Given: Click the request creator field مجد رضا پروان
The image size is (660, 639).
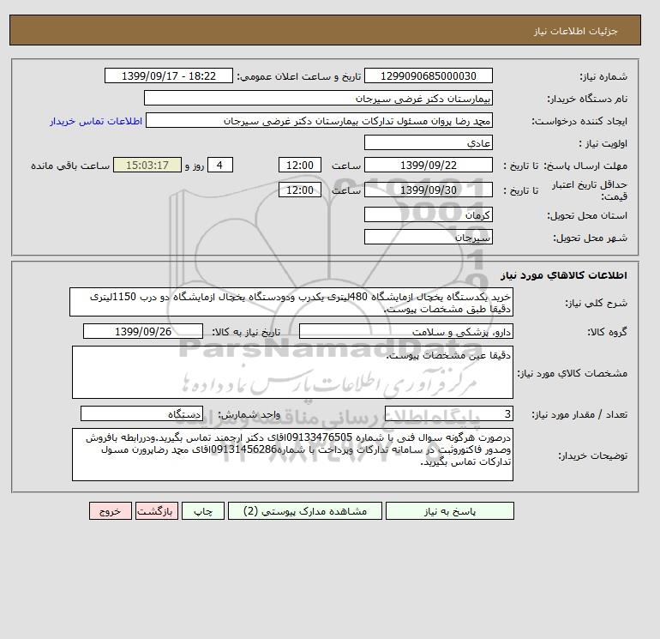Looking at the screenshot, I should pyautogui.click(x=319, y=120).
